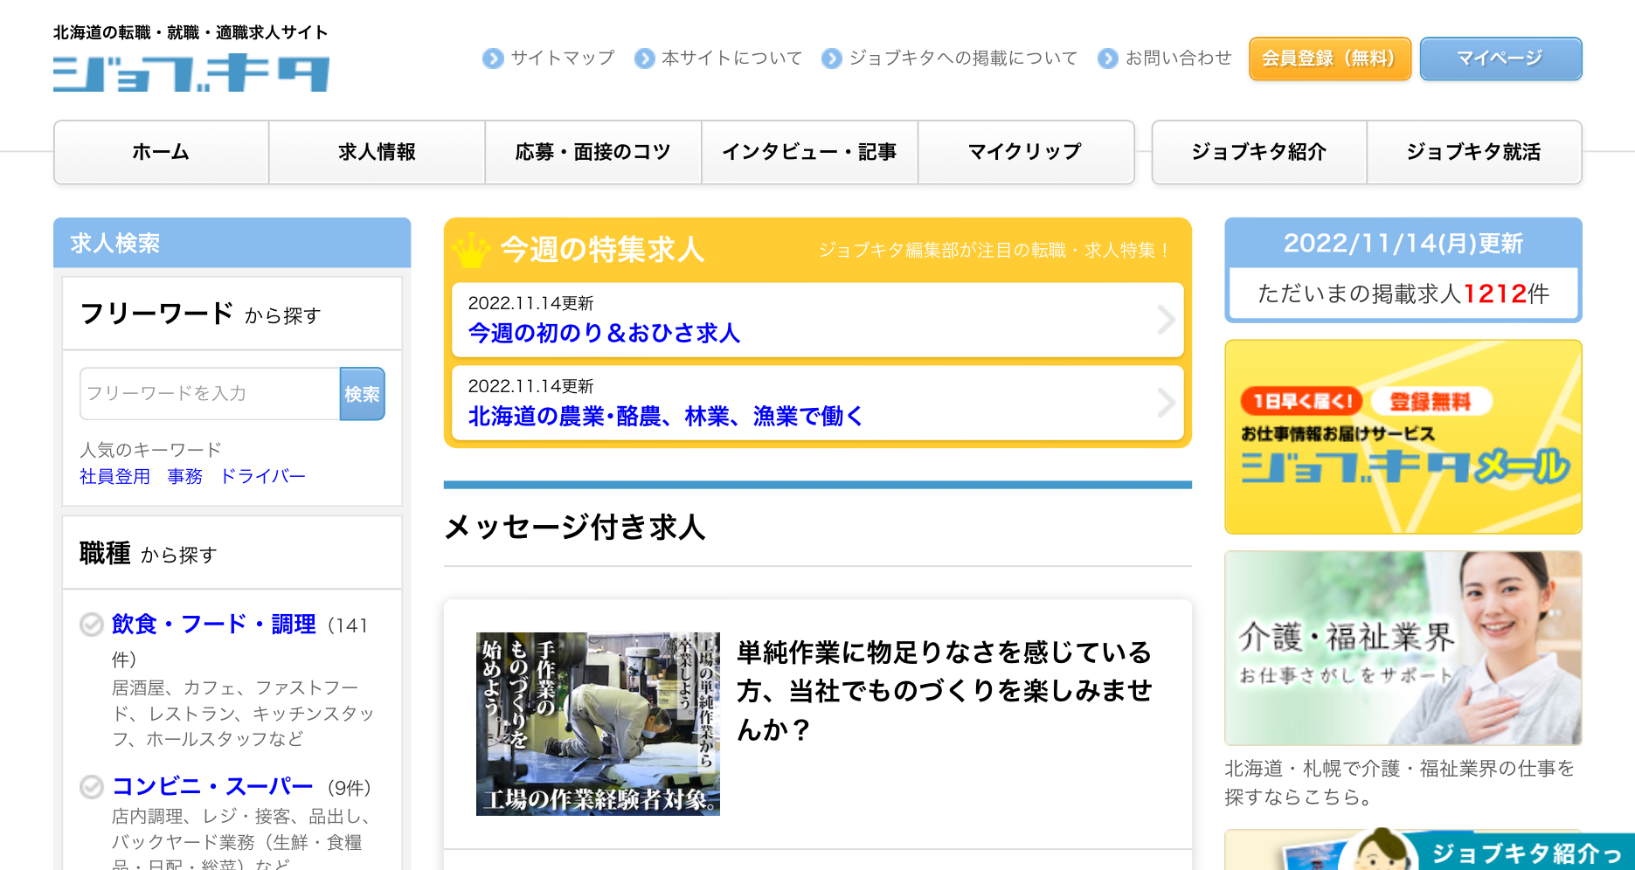1635x870 pixels.
Task: Click chevron on 北海道の農業・酪農 row
Action: coord(1166,403)
